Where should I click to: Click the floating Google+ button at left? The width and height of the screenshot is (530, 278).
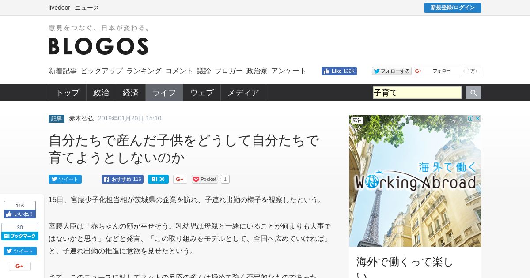20,266
